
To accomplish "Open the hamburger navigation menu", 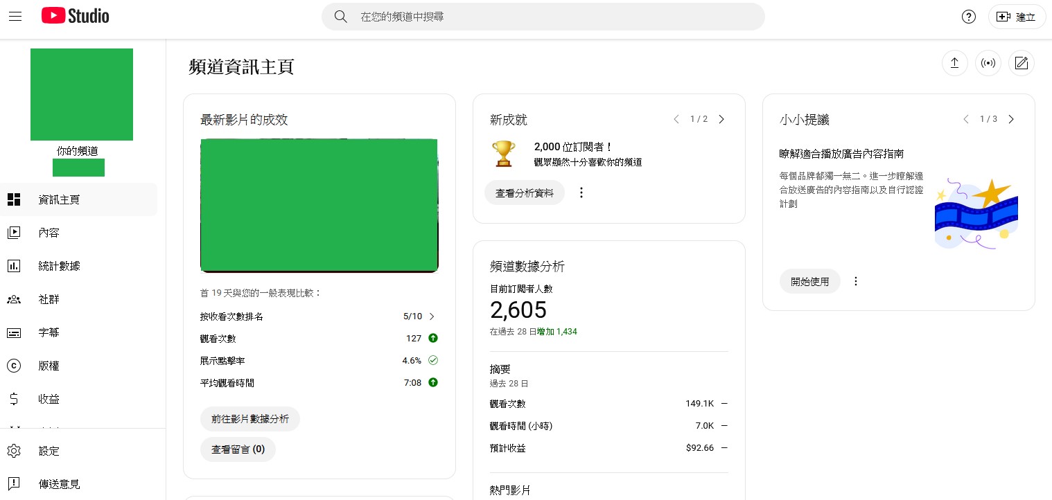I will click(x=15, y=16).
